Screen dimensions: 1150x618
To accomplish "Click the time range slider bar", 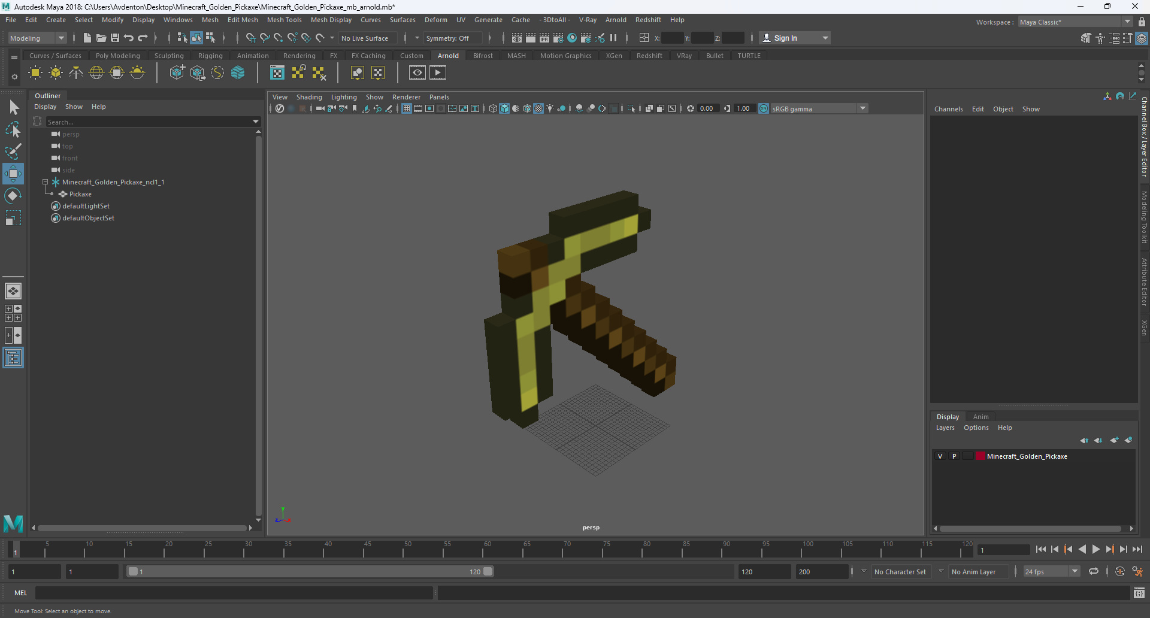I will (x=311, y=572).
